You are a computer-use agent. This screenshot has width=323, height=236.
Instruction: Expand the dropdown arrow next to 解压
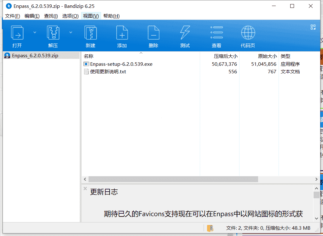click(71, 32)
